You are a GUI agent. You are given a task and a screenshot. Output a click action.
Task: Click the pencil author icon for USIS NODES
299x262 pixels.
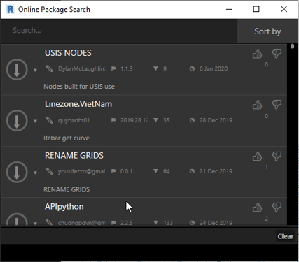49,68
